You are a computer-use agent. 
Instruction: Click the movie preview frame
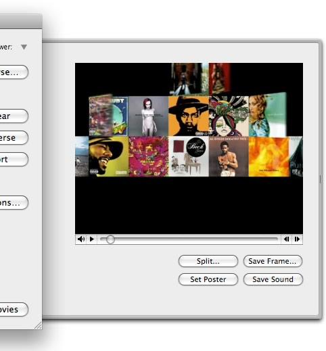coord(189,148)
